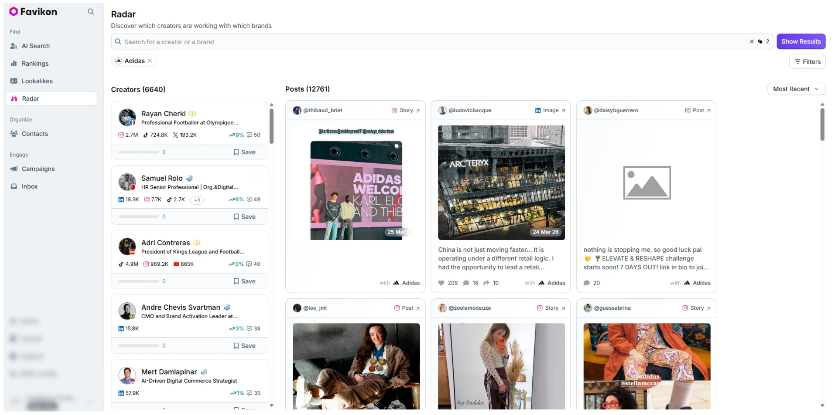Save Rayan Cherki to a list

coord(245,152)
